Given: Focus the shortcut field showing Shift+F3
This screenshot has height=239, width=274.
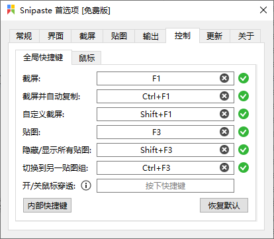Looking at the screenshot, I should [x=165, y=150].
